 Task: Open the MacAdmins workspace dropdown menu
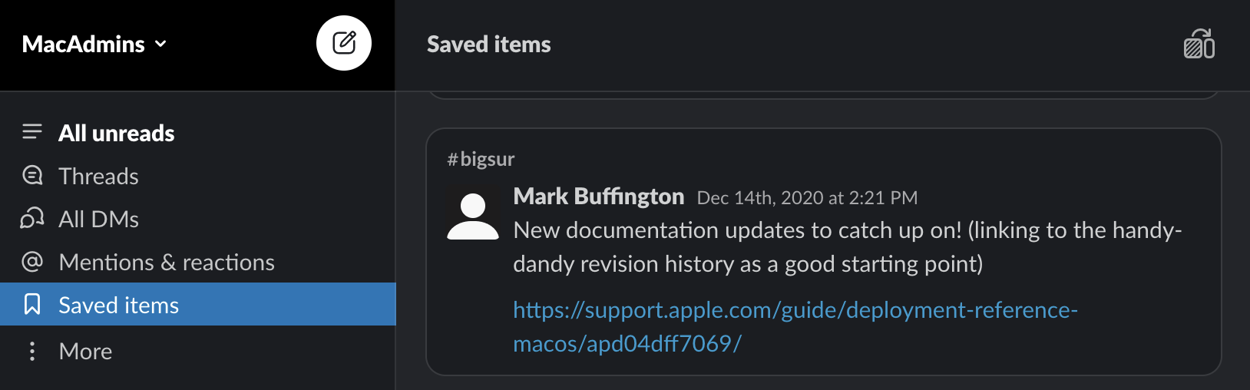tap(94, 45)
